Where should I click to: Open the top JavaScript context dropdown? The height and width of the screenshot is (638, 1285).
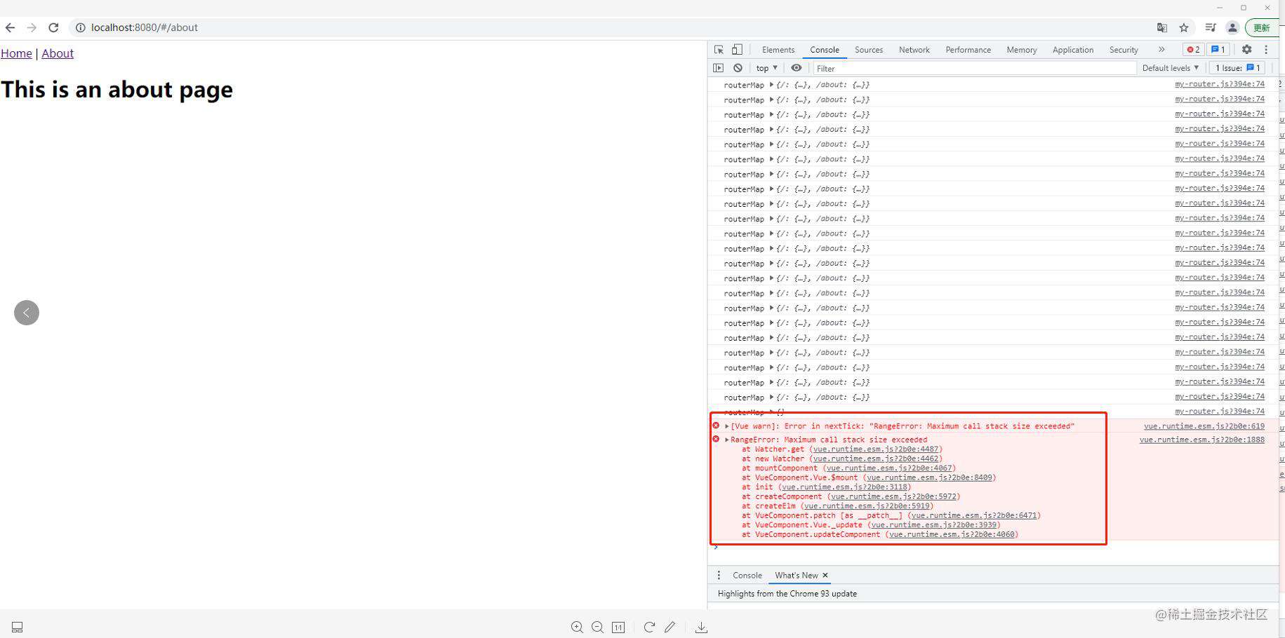767,68
